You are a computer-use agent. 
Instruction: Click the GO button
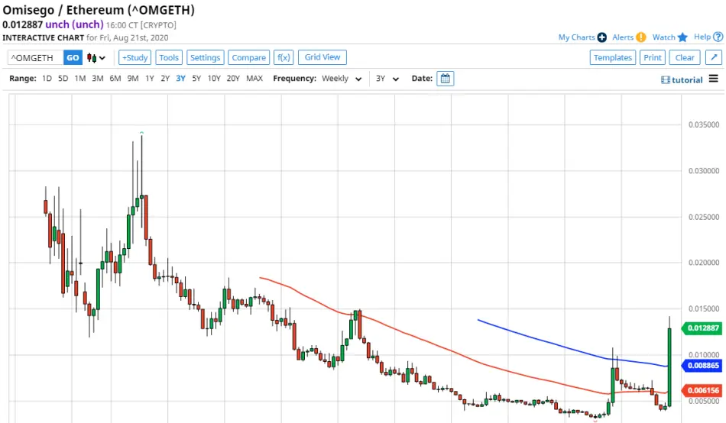(73, 57)
